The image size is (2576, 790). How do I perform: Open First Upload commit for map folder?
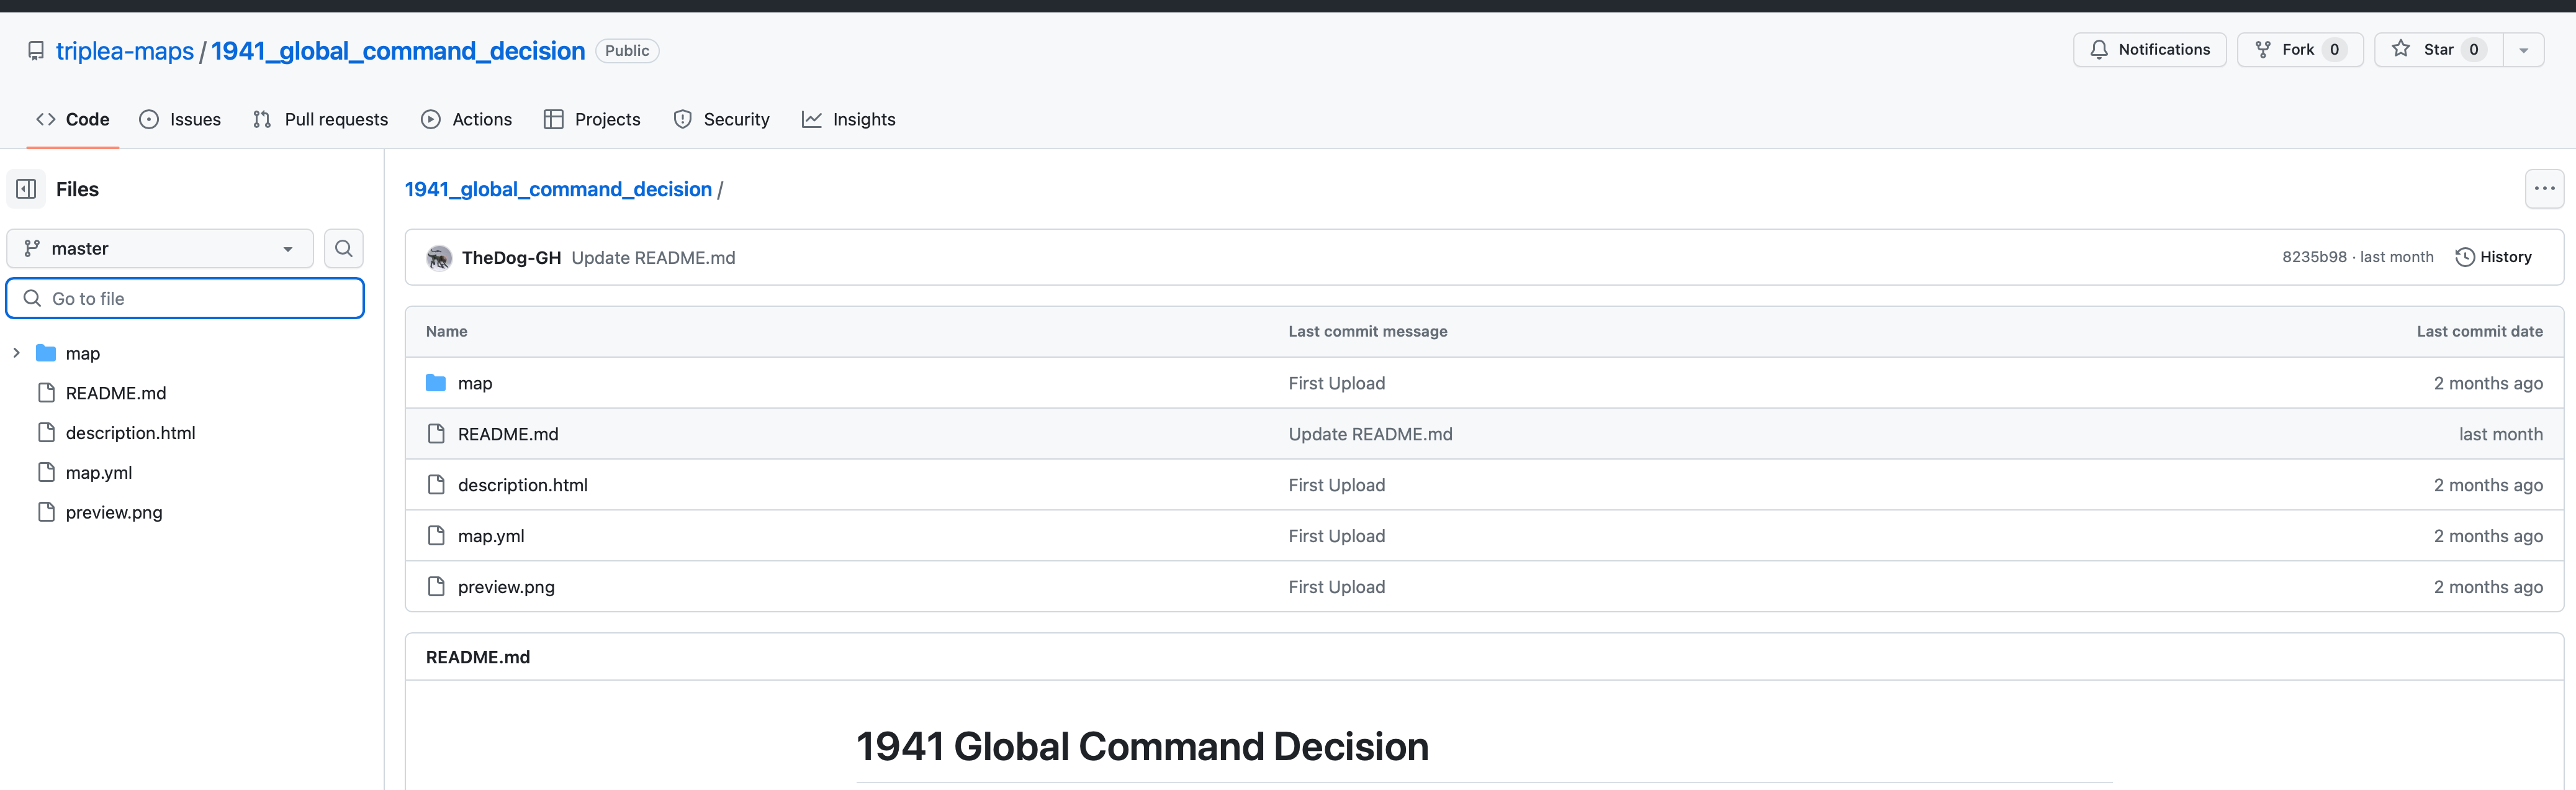[1336, 383]
